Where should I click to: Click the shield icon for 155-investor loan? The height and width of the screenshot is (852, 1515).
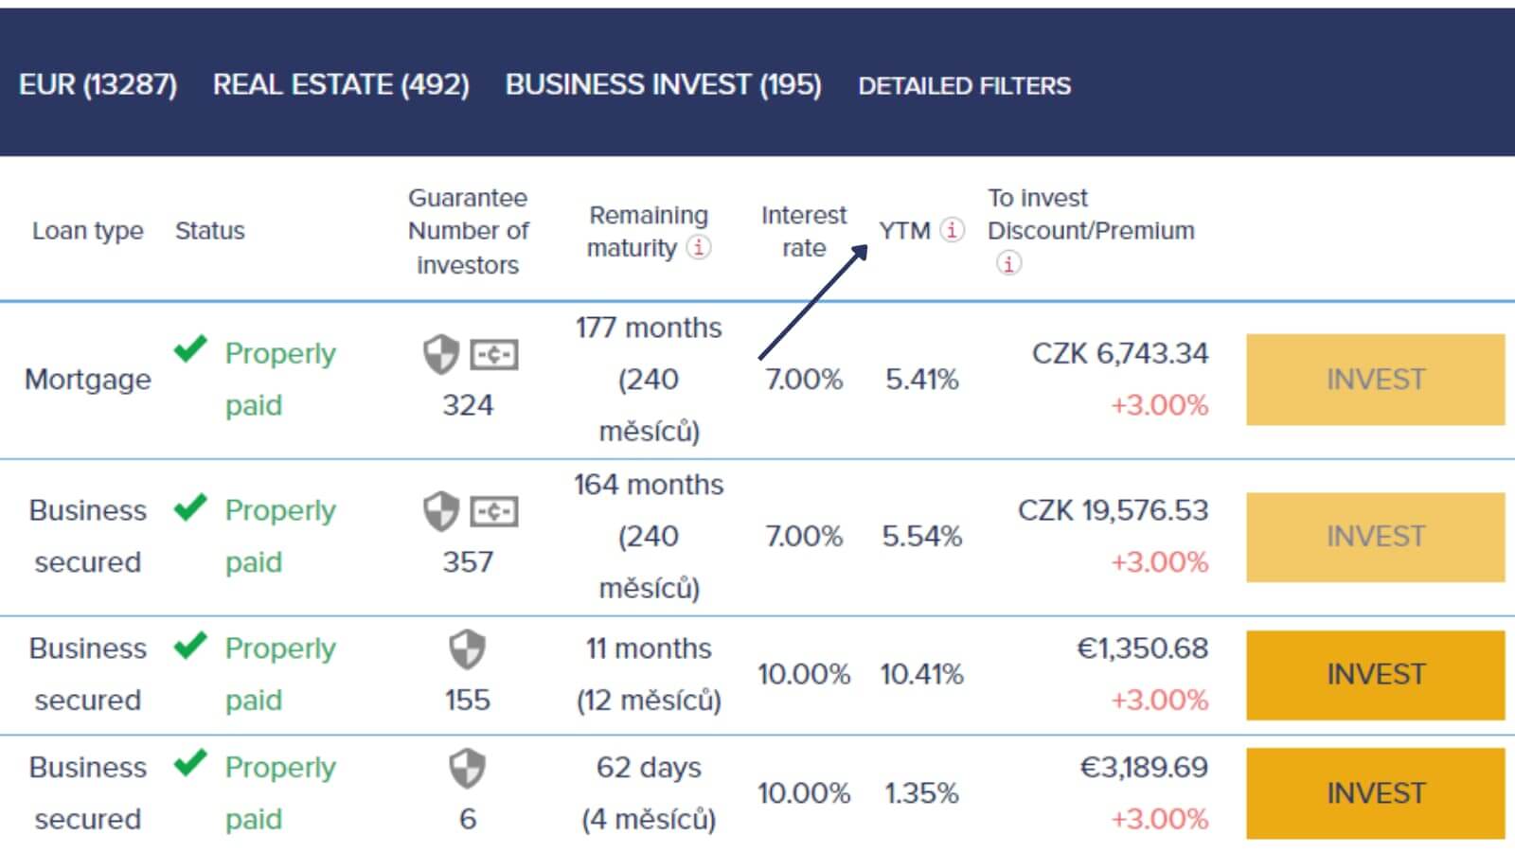467,649
